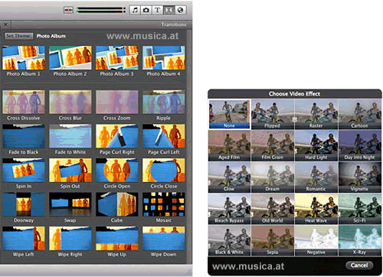The width and height of the screenshot is (383, 277).
Task: Apply the Black & White video effect
Action: pyautogui.click(x=229, y=240)
